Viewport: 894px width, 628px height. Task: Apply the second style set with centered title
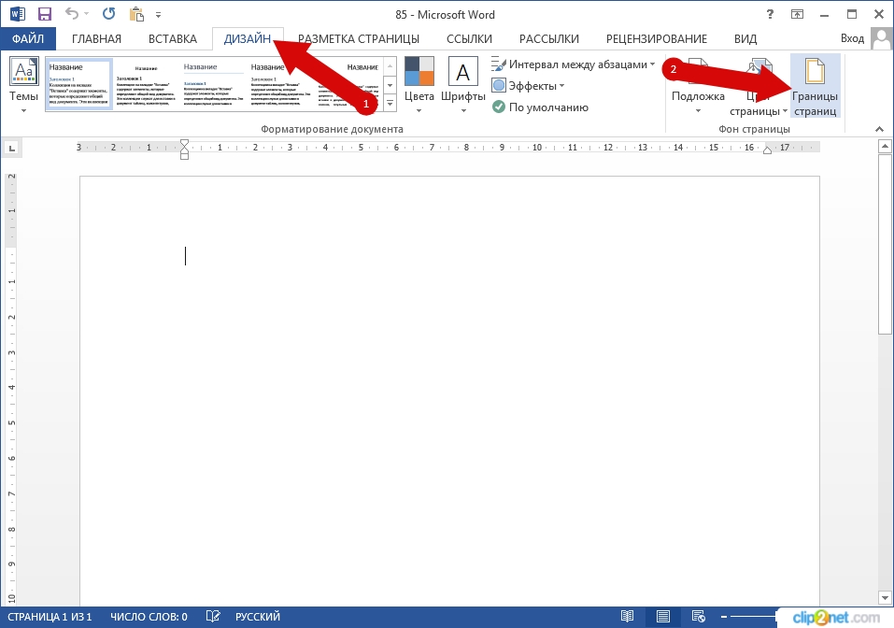click(146, 83)
